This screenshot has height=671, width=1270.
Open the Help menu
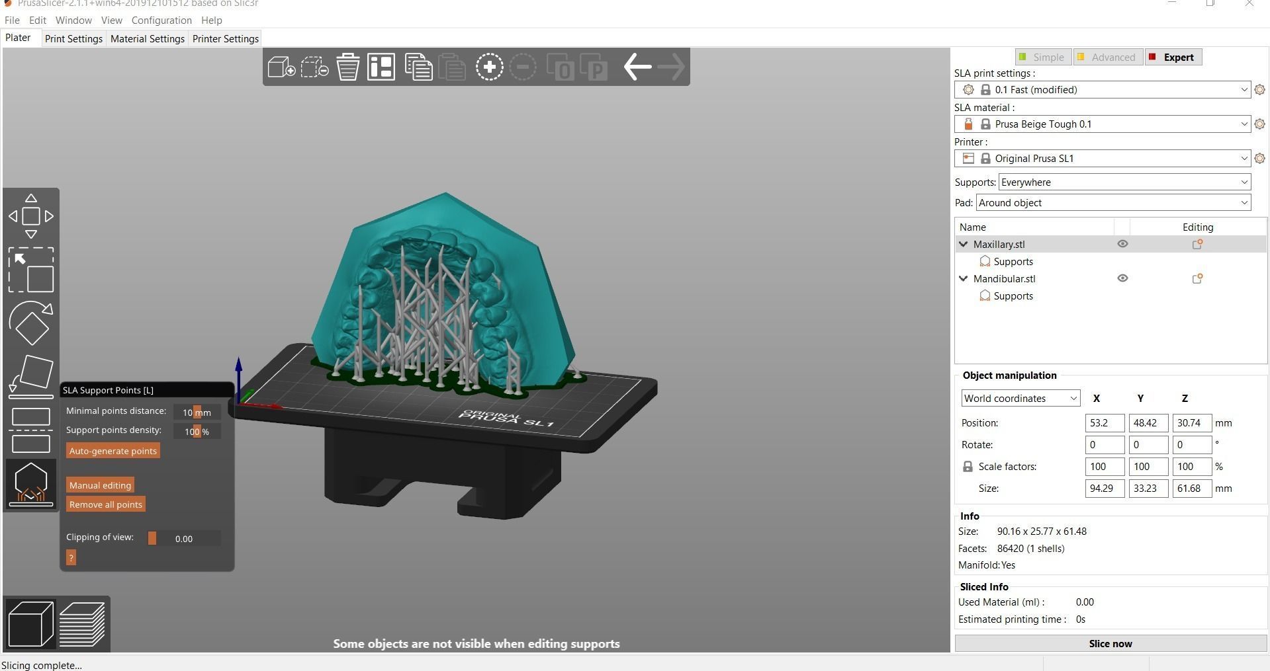212,20
